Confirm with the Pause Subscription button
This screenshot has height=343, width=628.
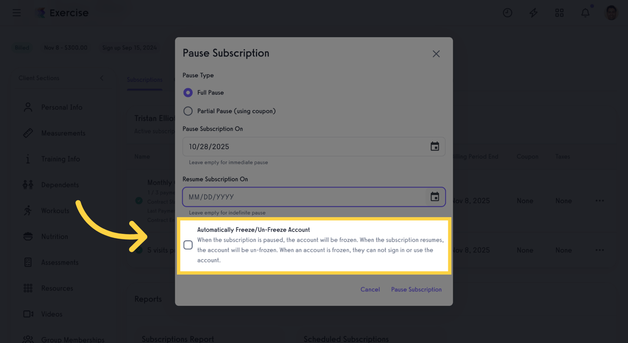(x=416, y=289)
